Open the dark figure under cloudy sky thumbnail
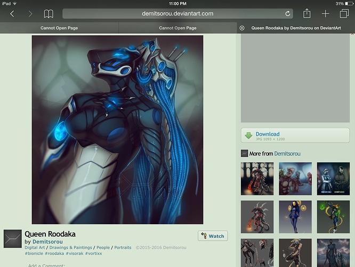 point(333,253)
